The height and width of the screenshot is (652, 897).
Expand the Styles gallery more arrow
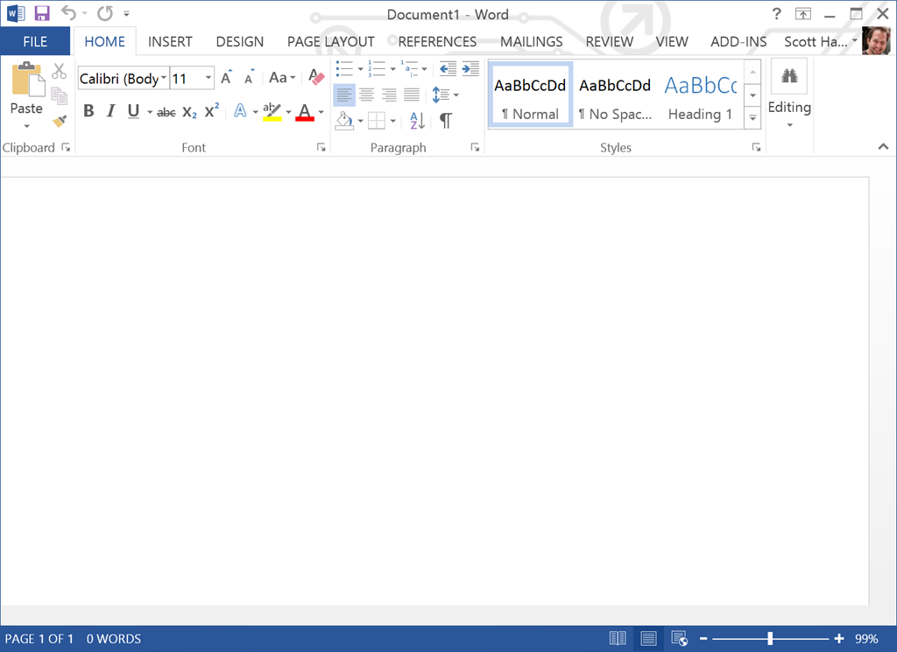[x=752, y=116]
